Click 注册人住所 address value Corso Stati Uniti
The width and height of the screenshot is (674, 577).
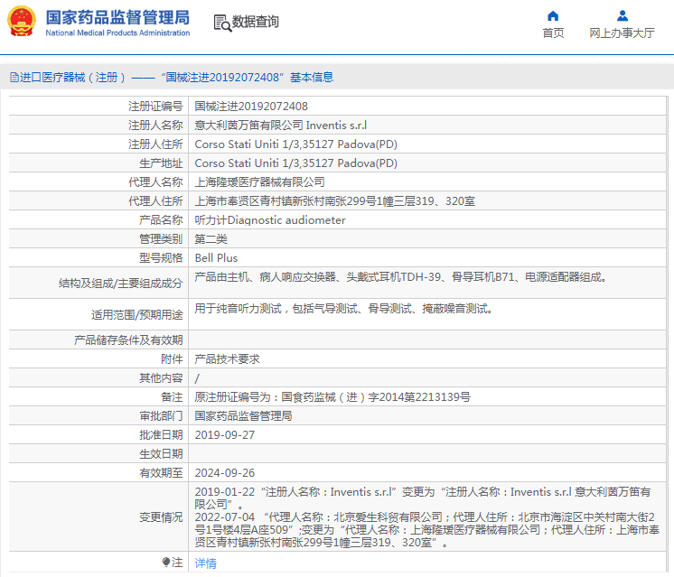click(x=295, y=144)
